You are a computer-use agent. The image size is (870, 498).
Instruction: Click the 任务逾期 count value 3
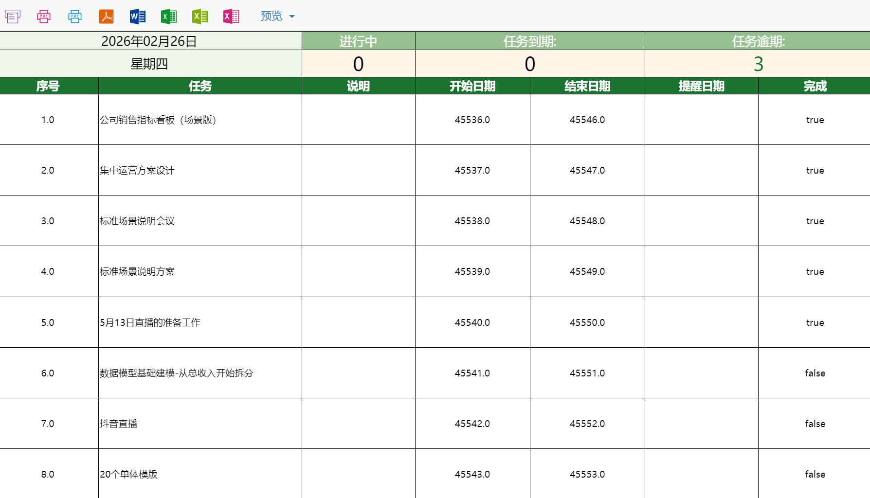pos(758,64)
